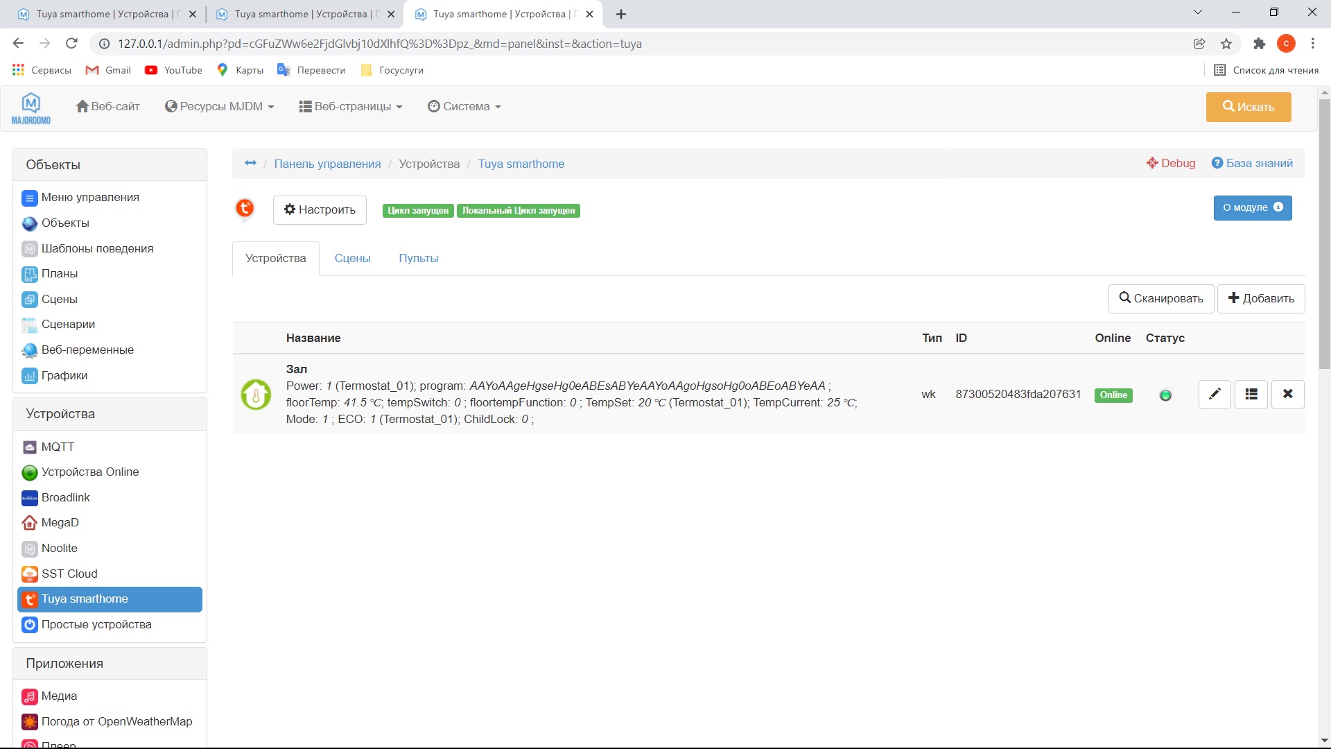1331x749 pixels.
Task: Open the list details icon for Зал device
Action: [x=1251, y=394]
